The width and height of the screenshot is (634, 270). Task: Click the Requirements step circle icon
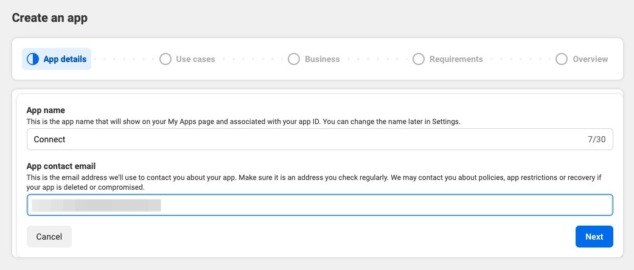pos(419,59)
